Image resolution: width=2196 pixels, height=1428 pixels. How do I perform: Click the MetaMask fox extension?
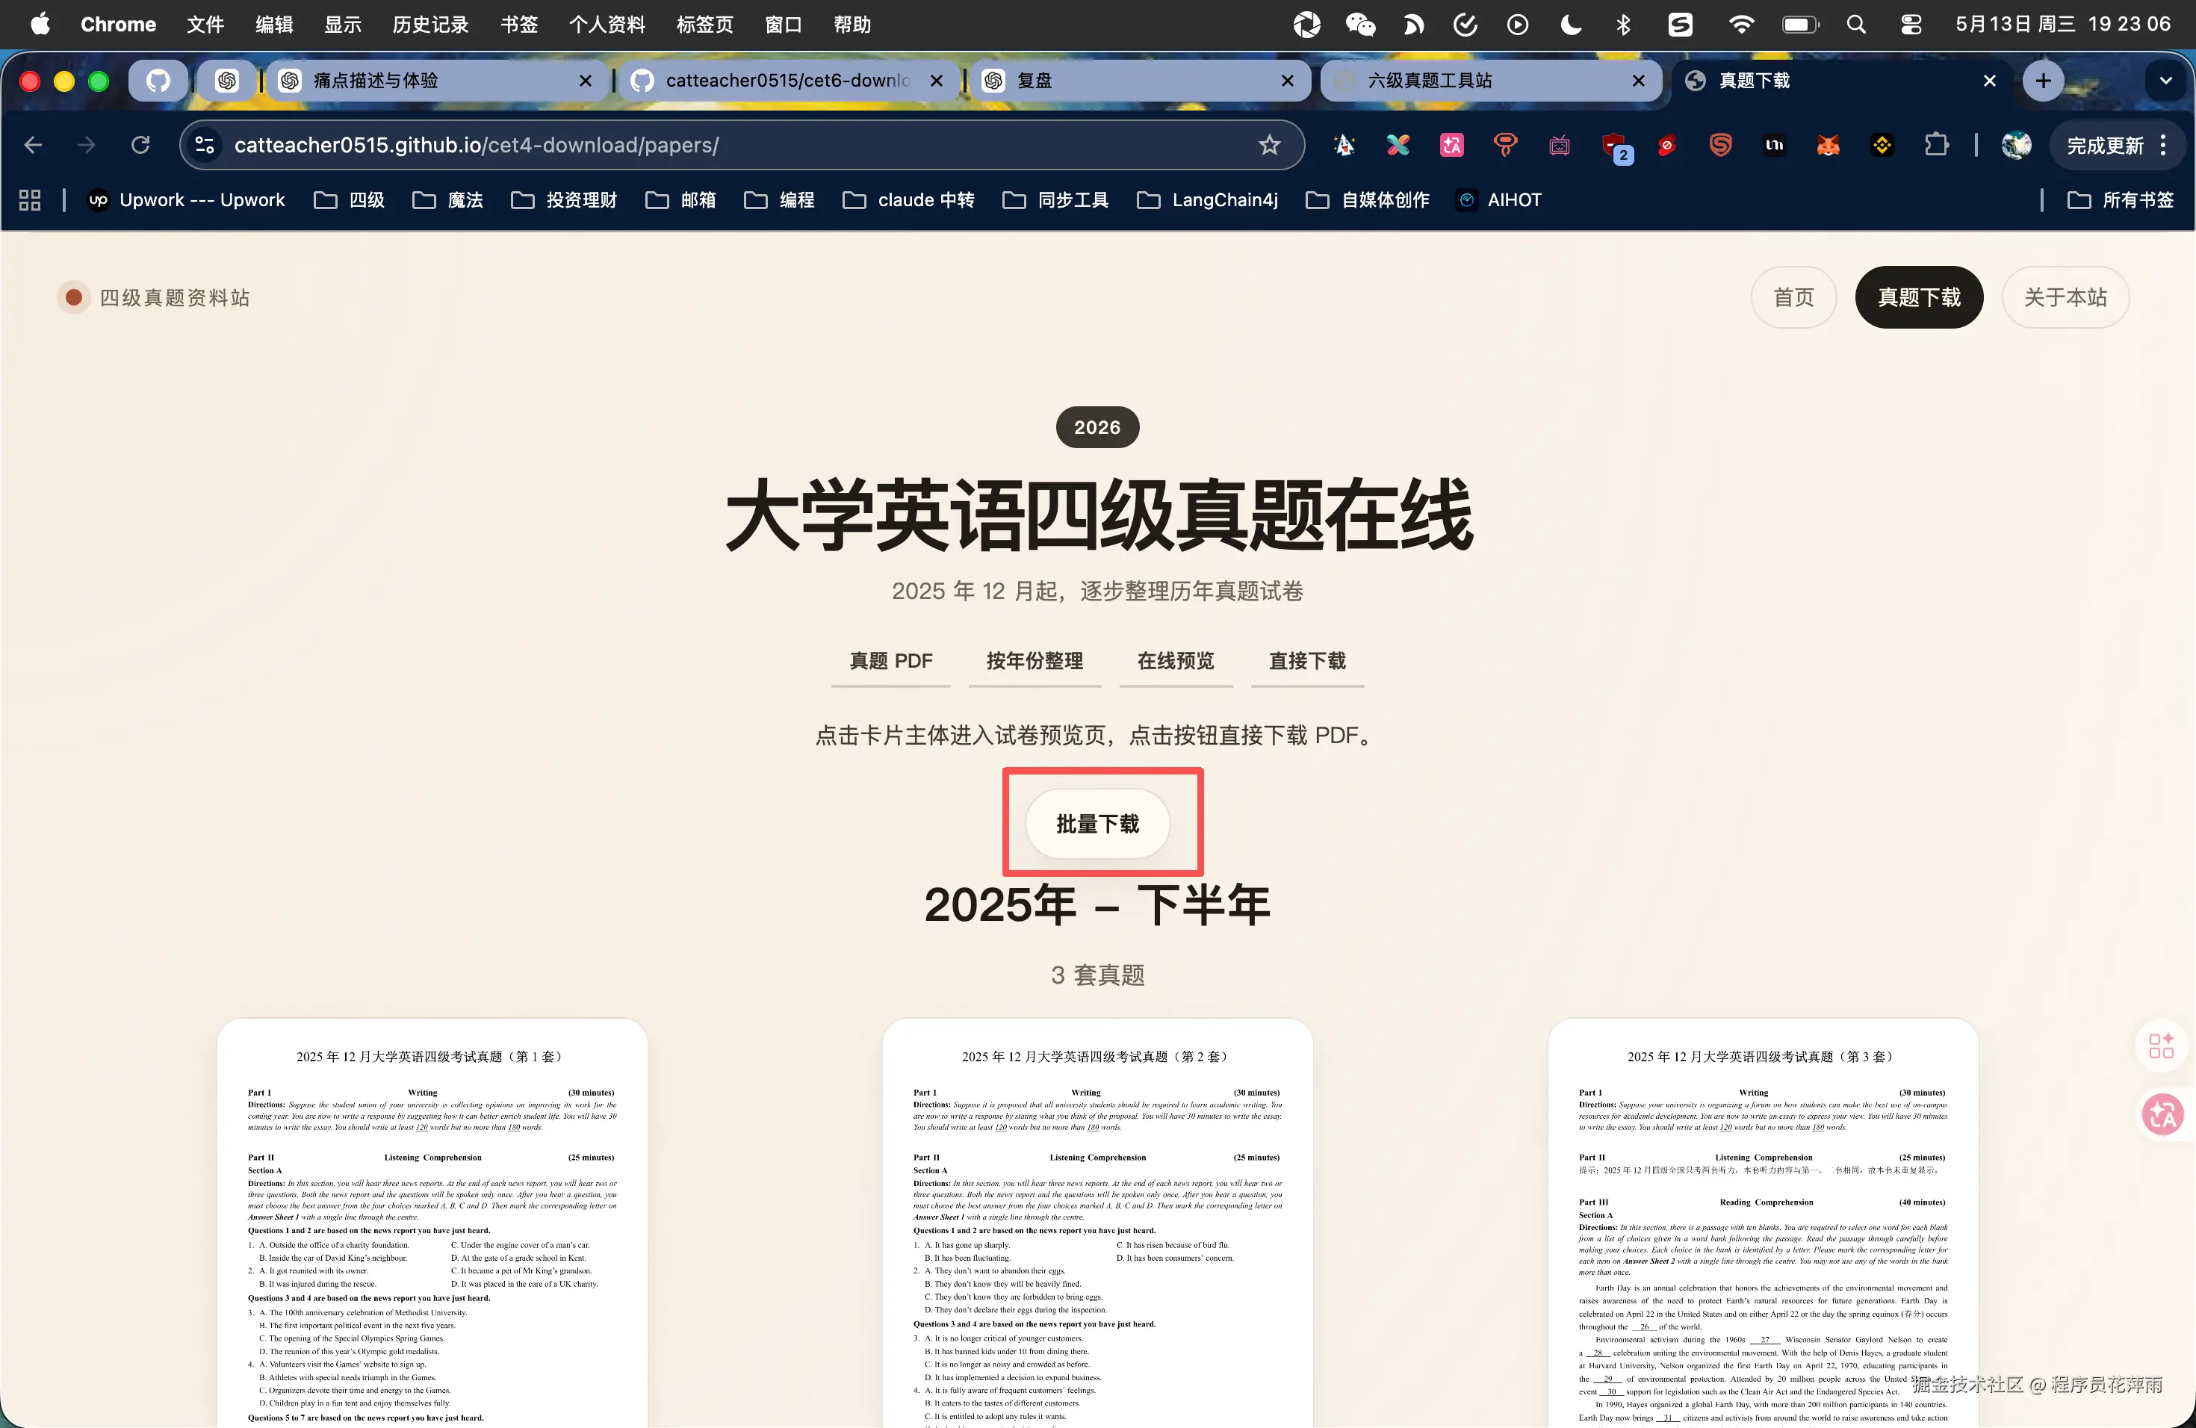click(1828, 145)
